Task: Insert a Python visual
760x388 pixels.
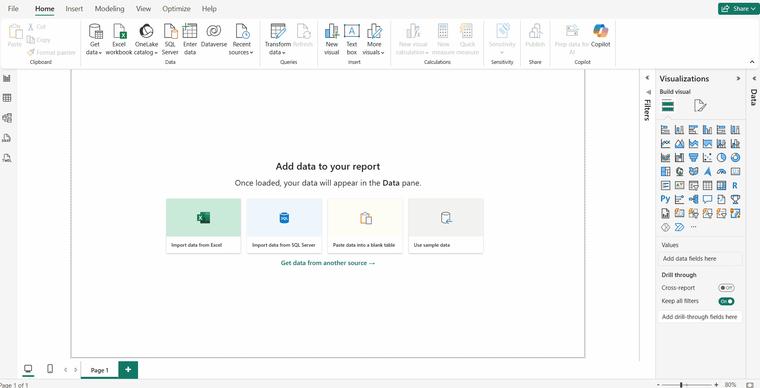Action: pos(666,199)
